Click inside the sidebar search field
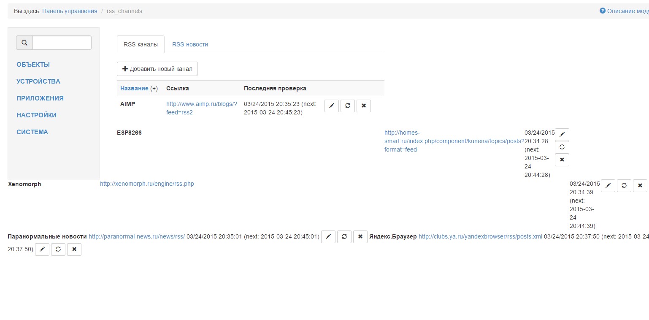649x320 pixels. pyautogui.click(x=62, y=42)
